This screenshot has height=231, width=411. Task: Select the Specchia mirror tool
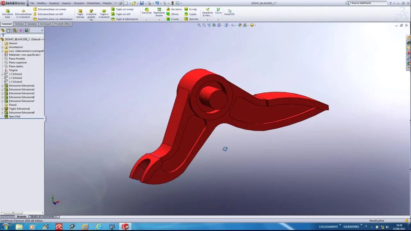coord(191,19)
